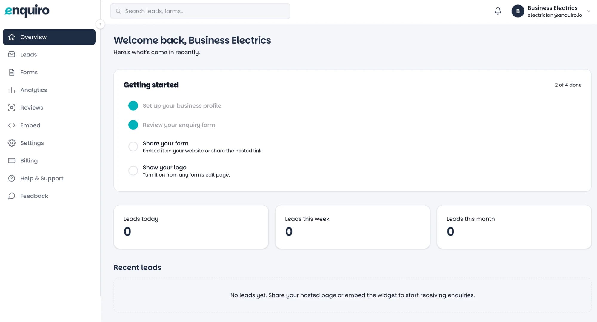The image size is (597, 322).
Task: Click the 'Leads this week' card
Action: click(353, 227)
